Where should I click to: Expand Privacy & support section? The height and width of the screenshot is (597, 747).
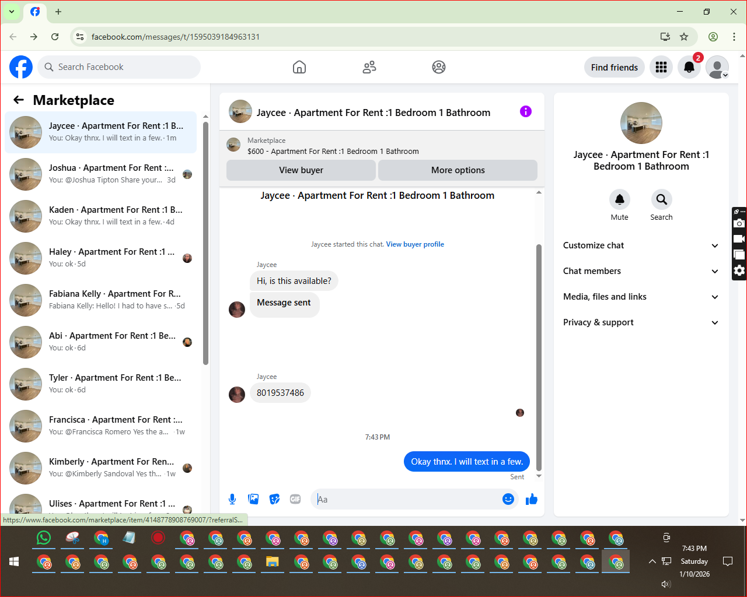click(641, 322)
